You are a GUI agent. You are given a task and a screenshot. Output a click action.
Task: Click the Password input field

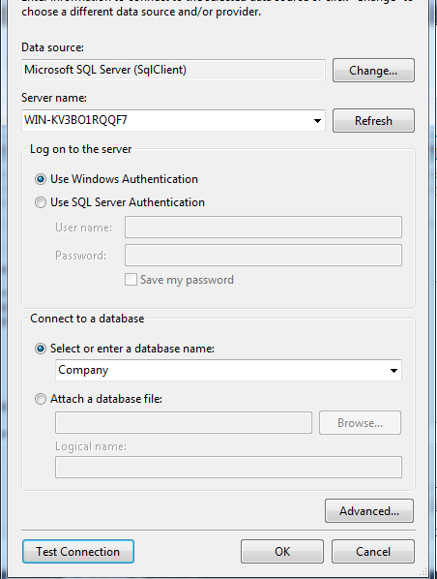coord(263,256)
